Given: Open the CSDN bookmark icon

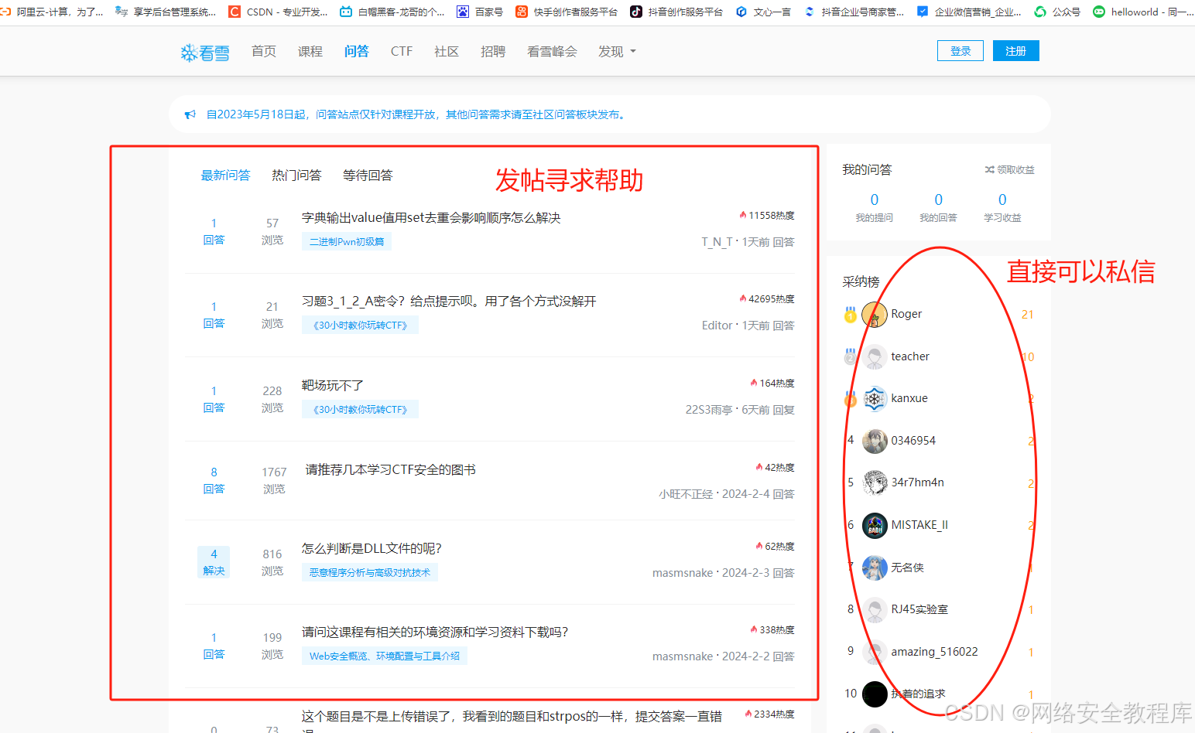Looking at the screenshot, I should (235, 12).
